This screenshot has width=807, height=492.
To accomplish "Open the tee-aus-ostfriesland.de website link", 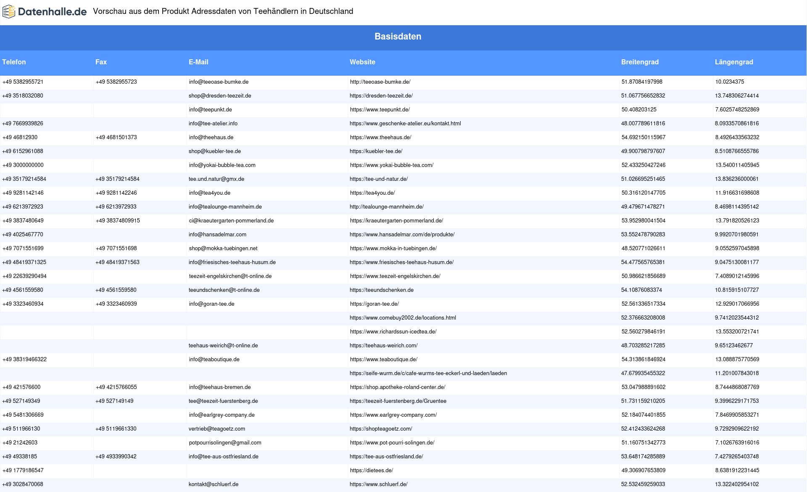I will [x=386, y=457].
